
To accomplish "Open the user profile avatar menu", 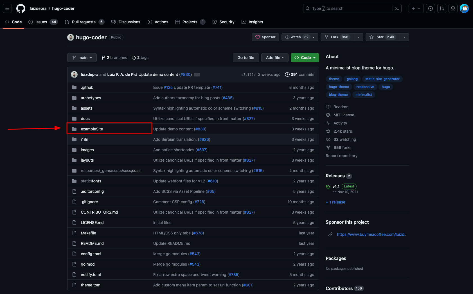I will click(x=464, y=8).
